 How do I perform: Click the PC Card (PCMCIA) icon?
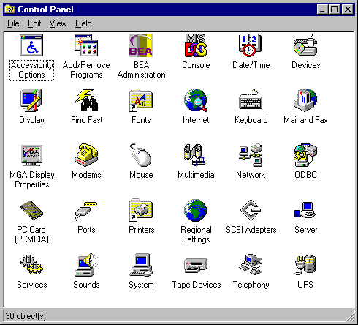[31, 210]
